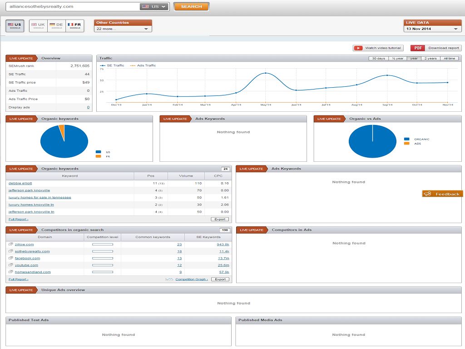The width and height of the screenshot is (465, 349).
Task: Select the FR Google database
Action: 74,26
